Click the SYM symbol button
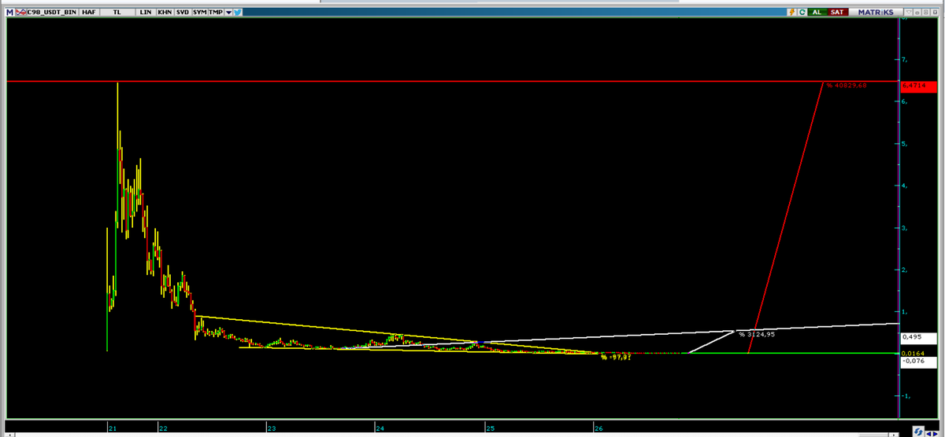The width and height of the screenshot is (945, 437). [x=200, y=13]
